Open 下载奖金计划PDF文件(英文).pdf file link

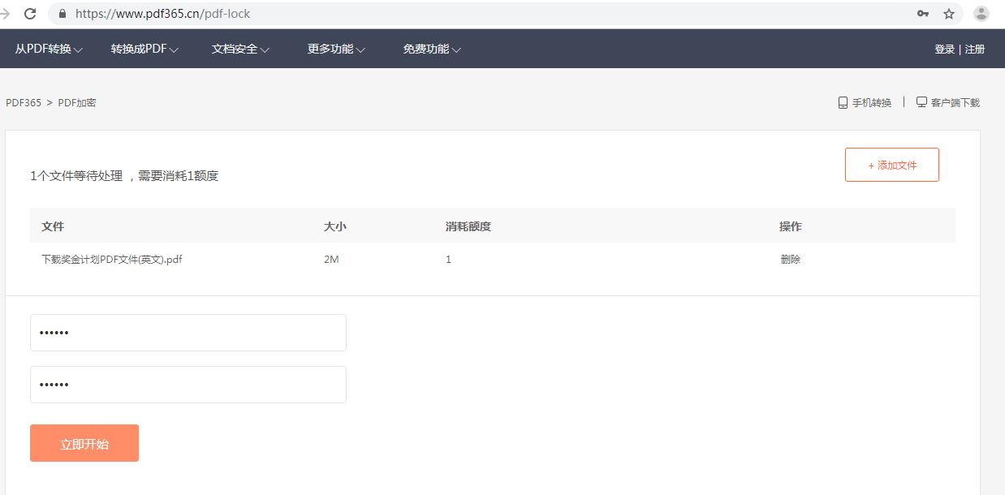tap(110, 259)
